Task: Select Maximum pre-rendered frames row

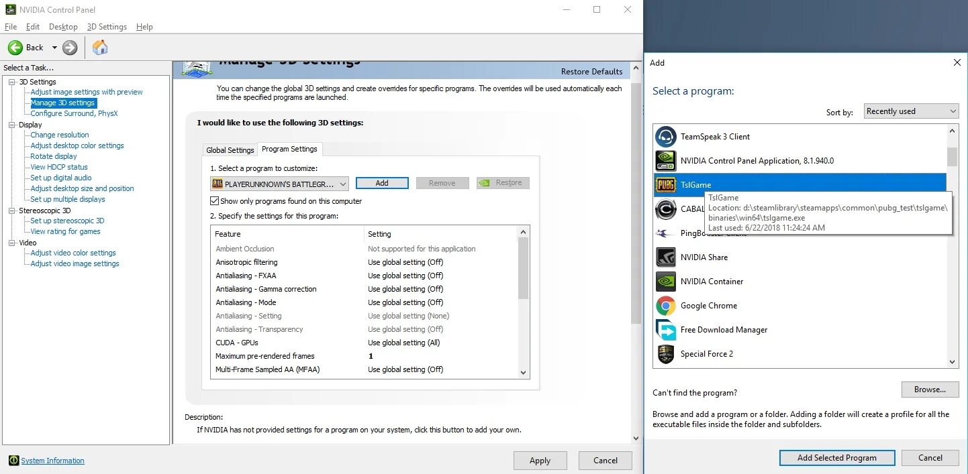Action: coord(365,356)
